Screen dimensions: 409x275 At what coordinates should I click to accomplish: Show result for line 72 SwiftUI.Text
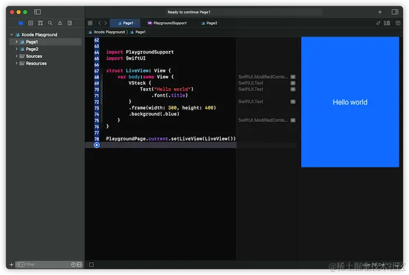point(293,102)
